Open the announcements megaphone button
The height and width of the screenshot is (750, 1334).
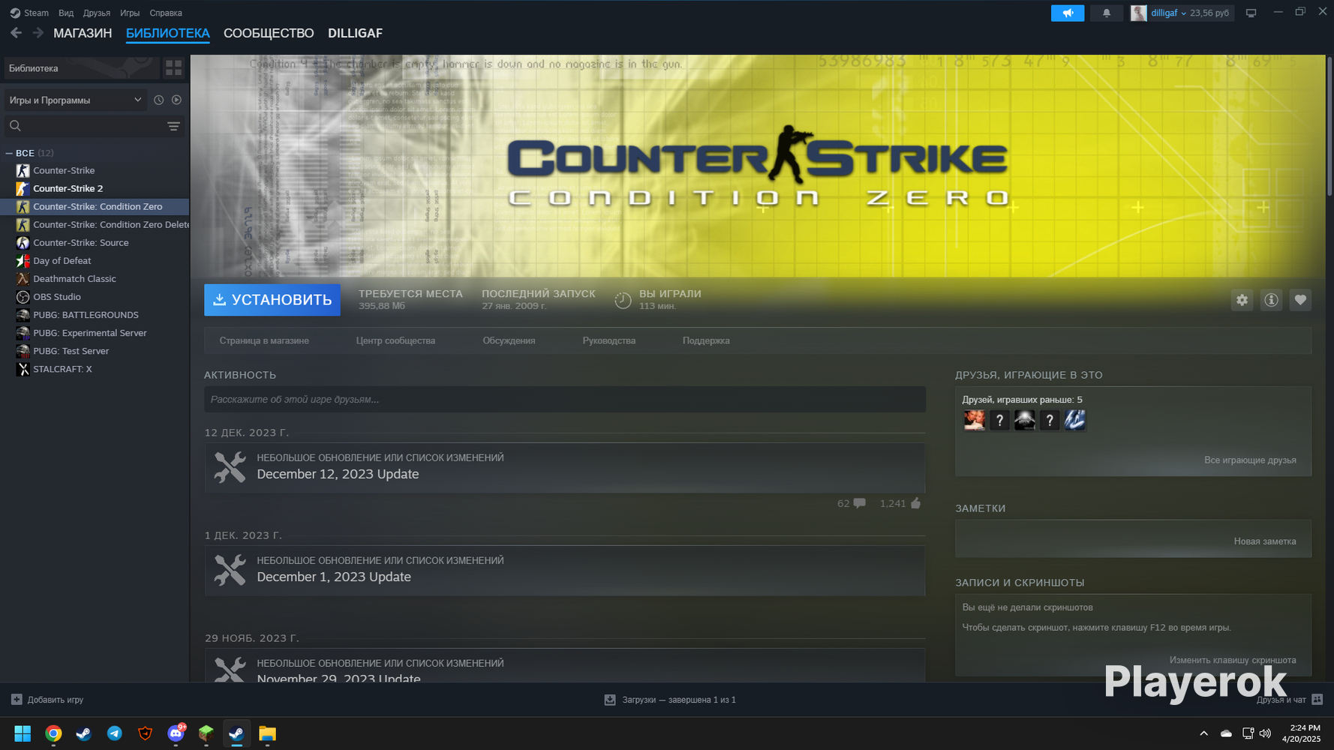click(1068, 13)
